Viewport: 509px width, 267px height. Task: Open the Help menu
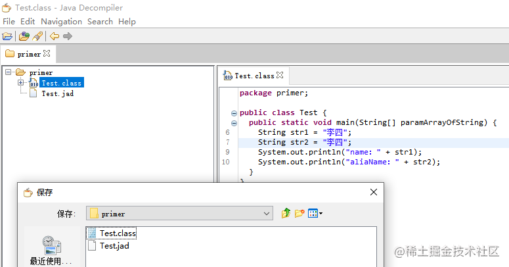[x=127, y=22]
